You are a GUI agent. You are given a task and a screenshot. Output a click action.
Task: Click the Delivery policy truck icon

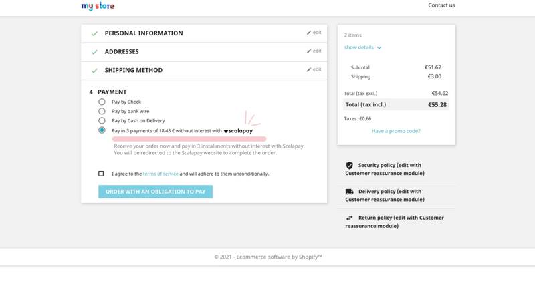click(x=349, y=192)
